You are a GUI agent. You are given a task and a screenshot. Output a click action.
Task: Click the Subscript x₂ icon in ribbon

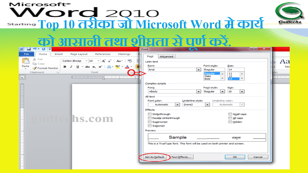click(94, 67)
